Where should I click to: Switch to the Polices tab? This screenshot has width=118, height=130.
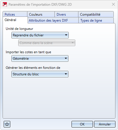[x=15, y=14]
